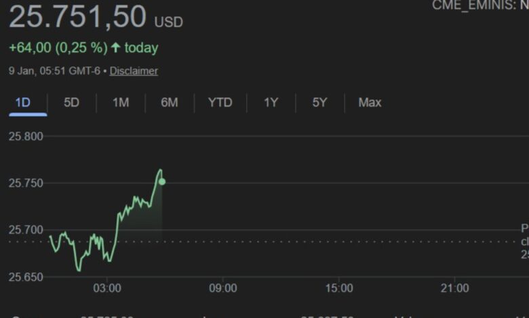Viewport: 529px width, 318px height.
Task: Click the current price dot on chart
Action: coord(161,181)
